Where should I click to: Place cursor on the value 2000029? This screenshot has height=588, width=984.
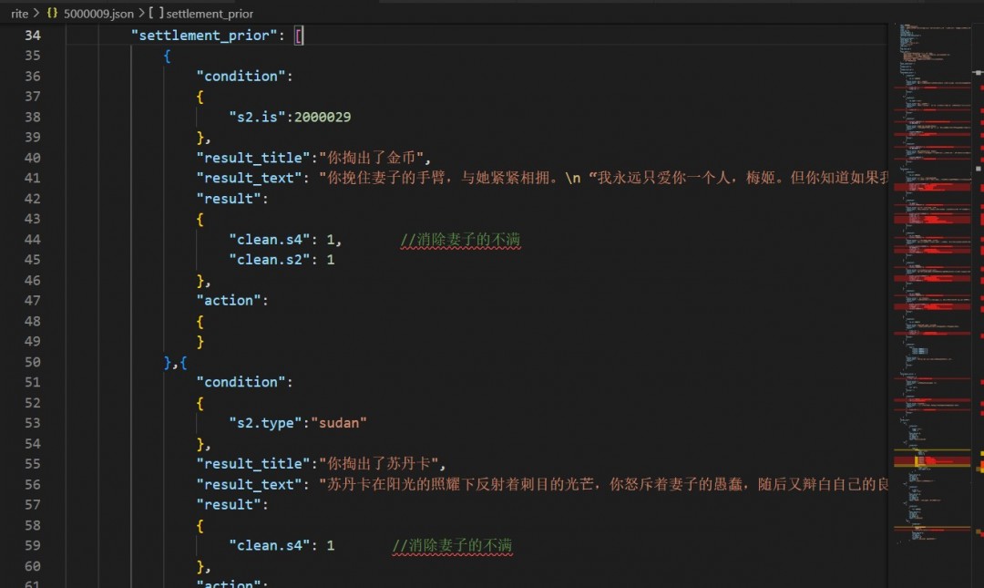coord(324,117)
